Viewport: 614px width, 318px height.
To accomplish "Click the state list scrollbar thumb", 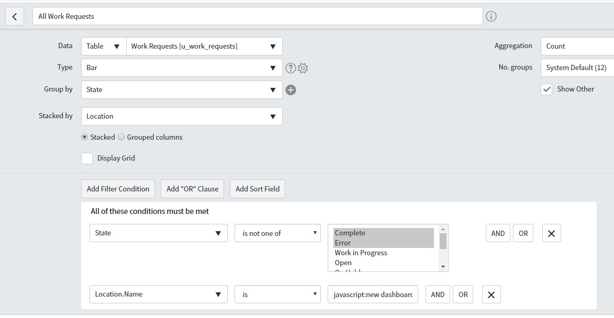I will [443, 241].
